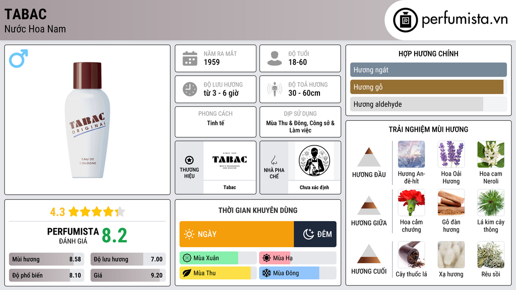Click the perfumista.vn perfume bottle logo icon

click(405, 20)
